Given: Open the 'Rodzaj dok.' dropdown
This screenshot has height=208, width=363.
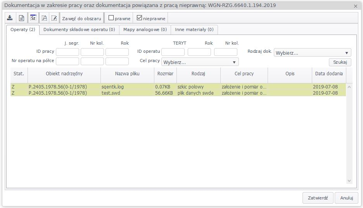Looking at the screenshot, I should 312,53.
